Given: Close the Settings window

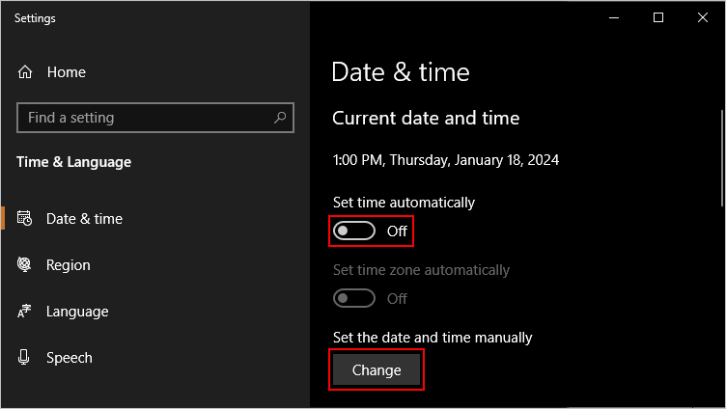Looking at the screenshot, I should (704, 17).
